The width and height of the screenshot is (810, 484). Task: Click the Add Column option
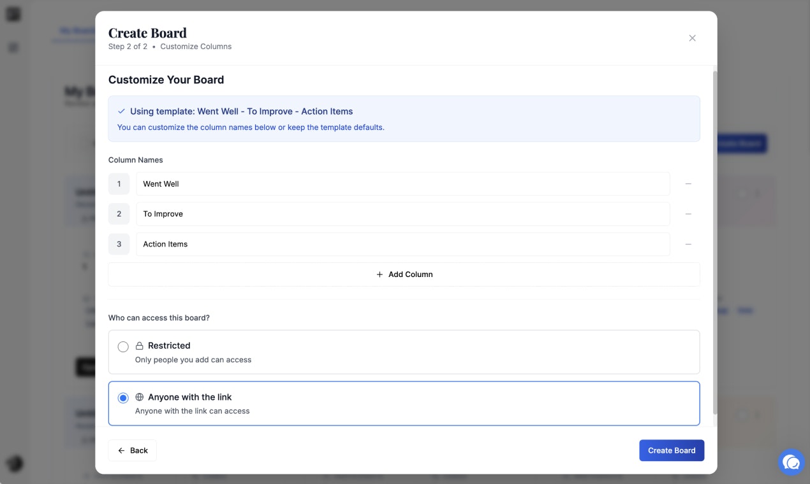click(404, 274)
